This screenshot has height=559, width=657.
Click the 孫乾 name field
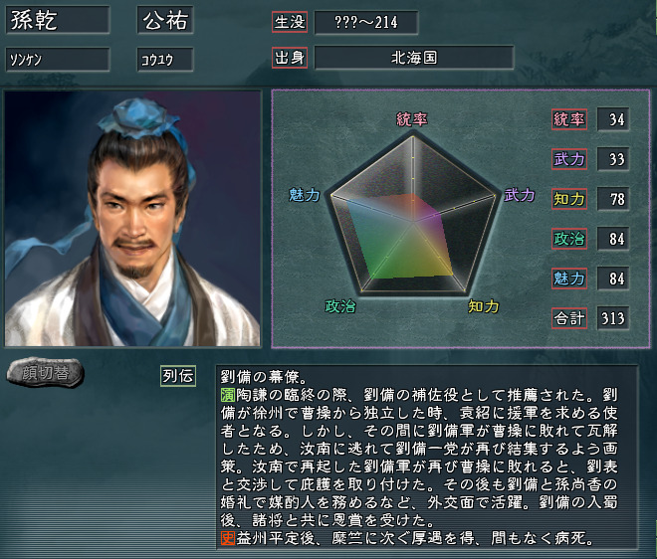(x=58, y=20)
